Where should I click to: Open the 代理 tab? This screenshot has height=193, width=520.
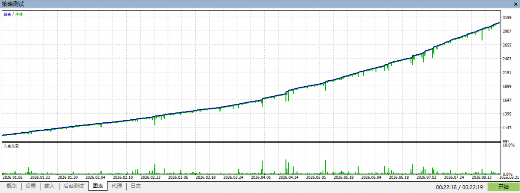point(117,186)
